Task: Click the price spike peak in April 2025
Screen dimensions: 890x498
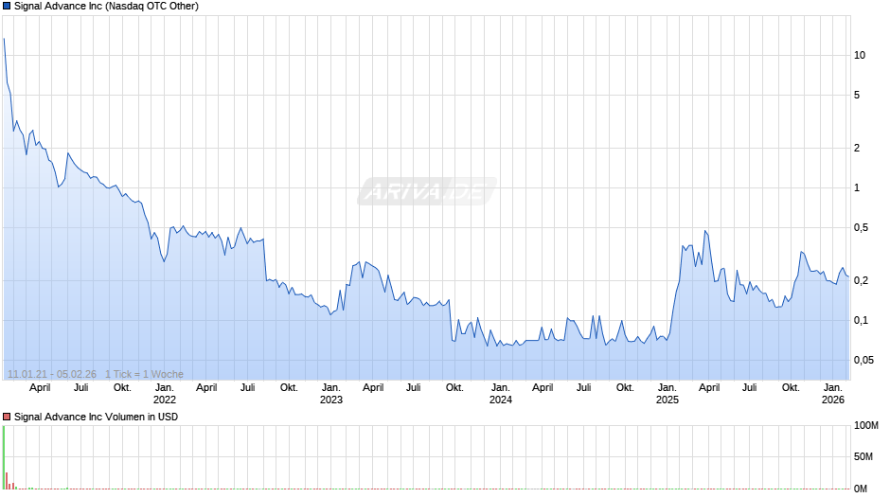Action: pos(705,231)
